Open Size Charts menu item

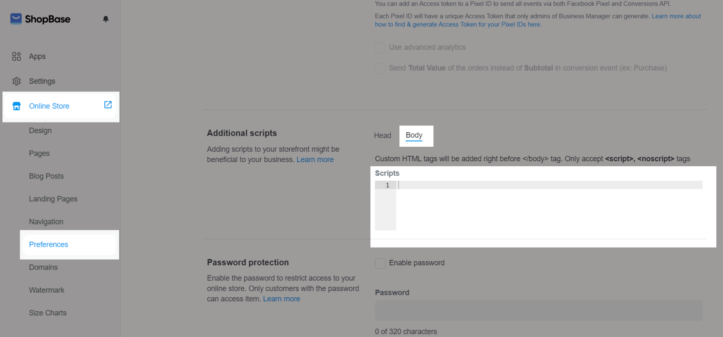48,313
